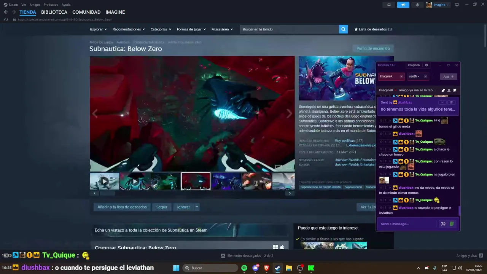Switch to the BIBLIOTECA tab
The height and width of the screenshot is (274, 487).
coord(54,12)
